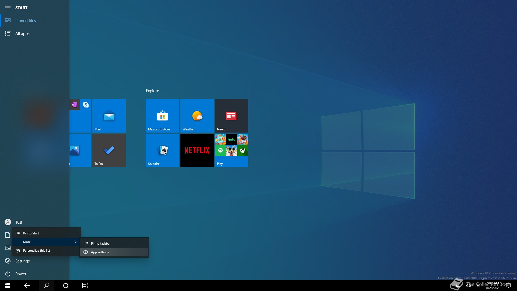Open the Solitaire tile
Image resolution: width=517 pixels, height=291 pixels.
coord(162,150)
